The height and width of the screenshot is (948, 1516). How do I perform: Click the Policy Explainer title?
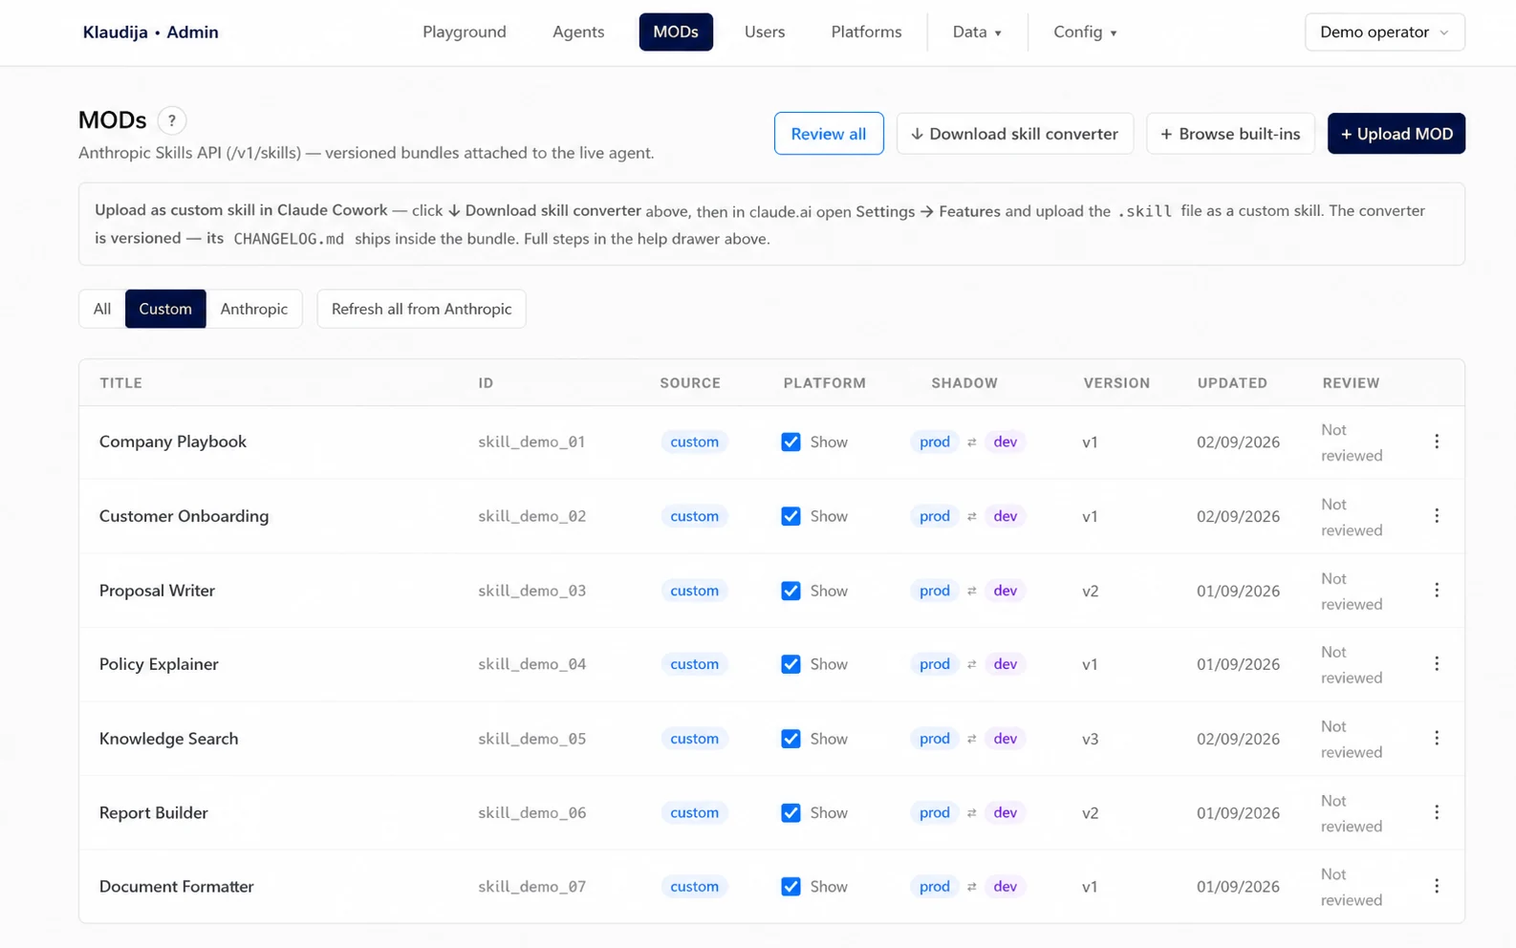(159, 664)
